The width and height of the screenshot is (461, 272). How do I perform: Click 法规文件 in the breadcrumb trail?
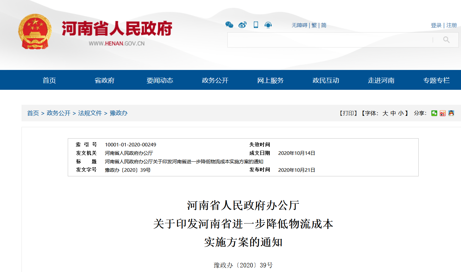tap(90, 113)
